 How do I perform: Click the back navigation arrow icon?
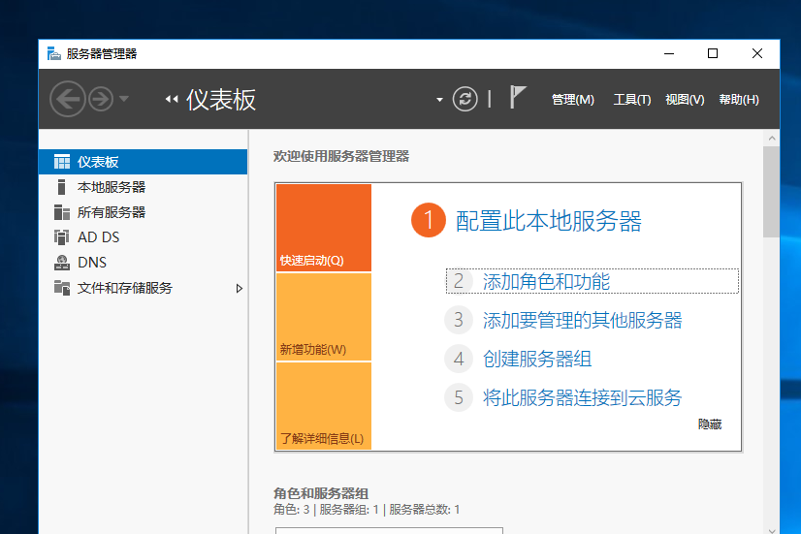pyautogui.click(x=67, y=99)
